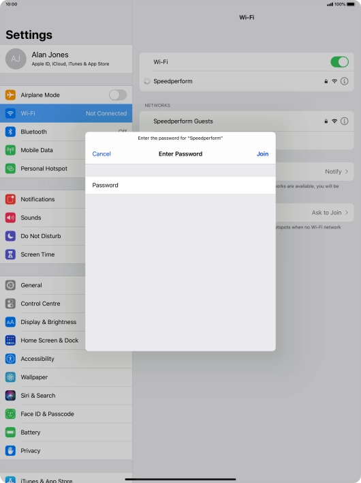The height and width of the screenshot is (483, 361).
Task: Expand the Notify option chevron
Action: (x=347, y=172)
